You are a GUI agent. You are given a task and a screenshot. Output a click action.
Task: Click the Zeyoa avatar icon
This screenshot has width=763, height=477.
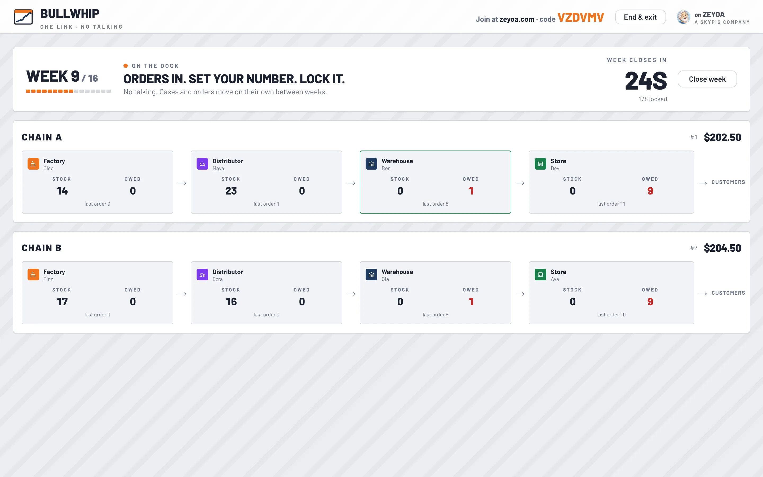(x=683, y=17)
